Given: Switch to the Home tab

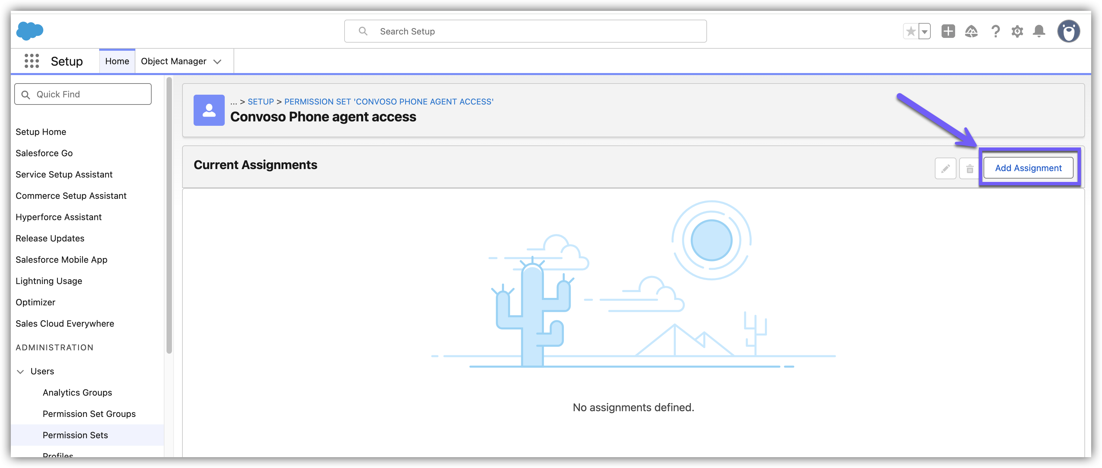Looking at the screenshot, I should pos(117,61).
